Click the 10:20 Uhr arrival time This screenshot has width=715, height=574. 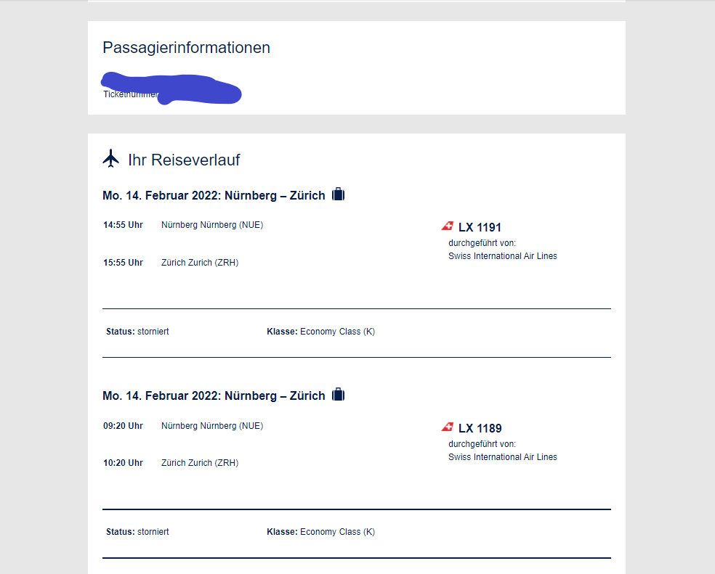pos(123,463)
